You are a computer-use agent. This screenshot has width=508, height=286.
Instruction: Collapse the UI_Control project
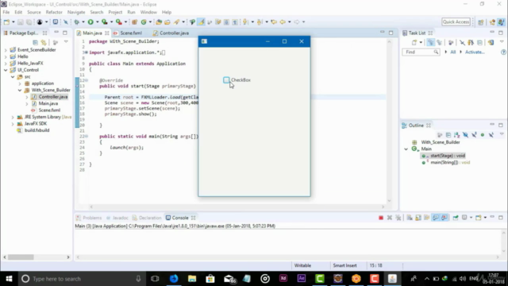pyautogui.click(x=6, y=70)
